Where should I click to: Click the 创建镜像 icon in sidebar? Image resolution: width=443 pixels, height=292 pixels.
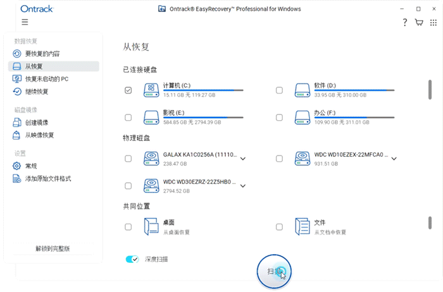pos(17,123)
